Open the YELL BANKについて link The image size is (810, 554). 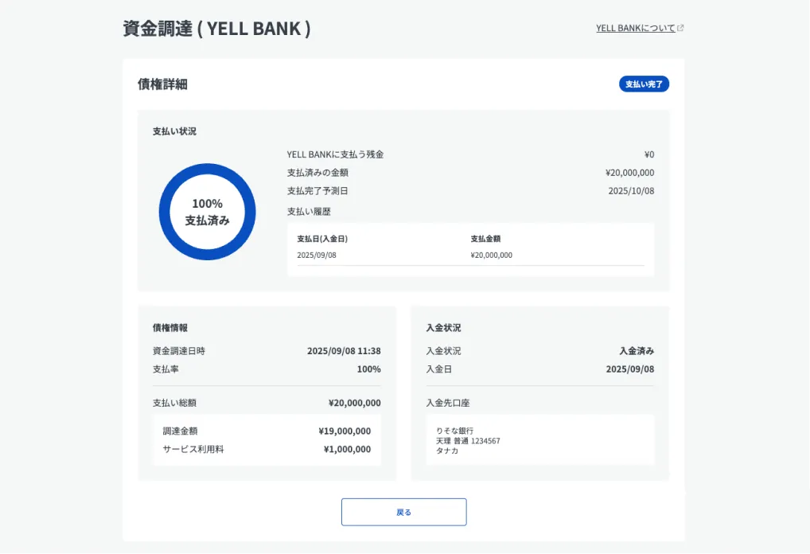pyautogui.click(x=635, y=28)
